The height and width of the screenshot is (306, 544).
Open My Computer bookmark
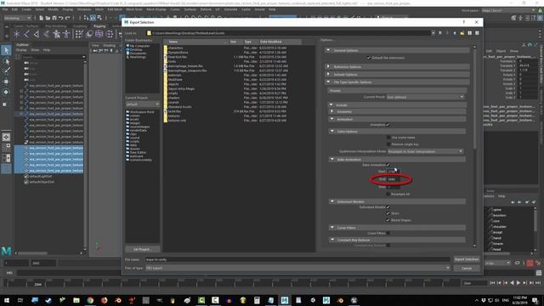[139, 46]
